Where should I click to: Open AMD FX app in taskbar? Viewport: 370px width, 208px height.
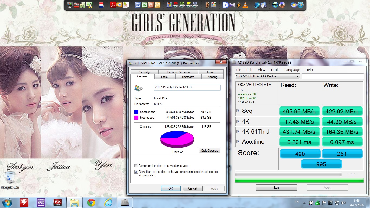click(x=58, y=203)
